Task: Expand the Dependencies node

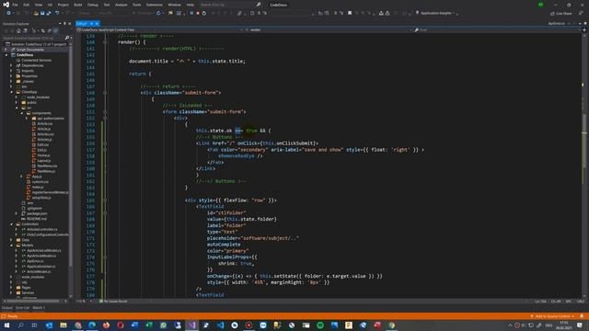Action: point(11,65)
